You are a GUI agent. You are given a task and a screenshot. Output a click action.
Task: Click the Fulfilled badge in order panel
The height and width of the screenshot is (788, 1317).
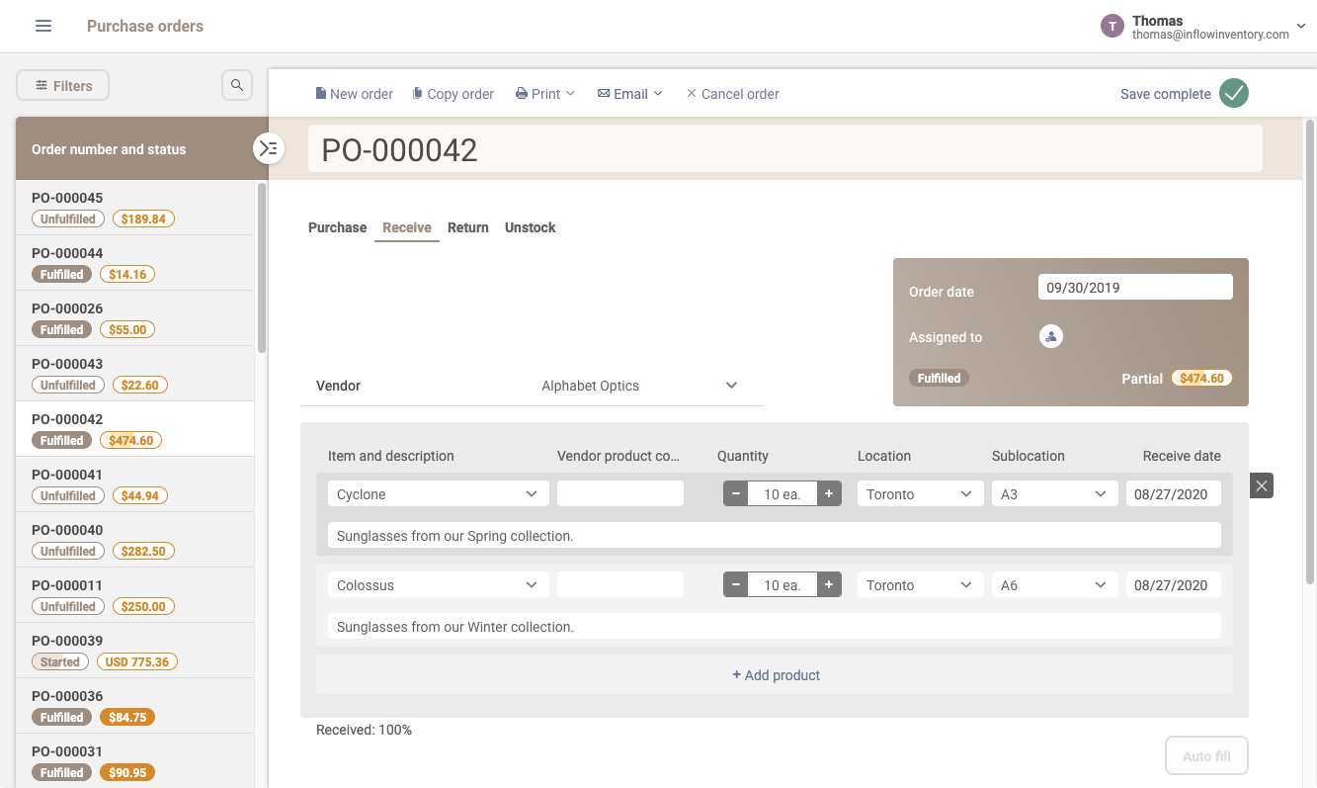[x=939, y=378]
